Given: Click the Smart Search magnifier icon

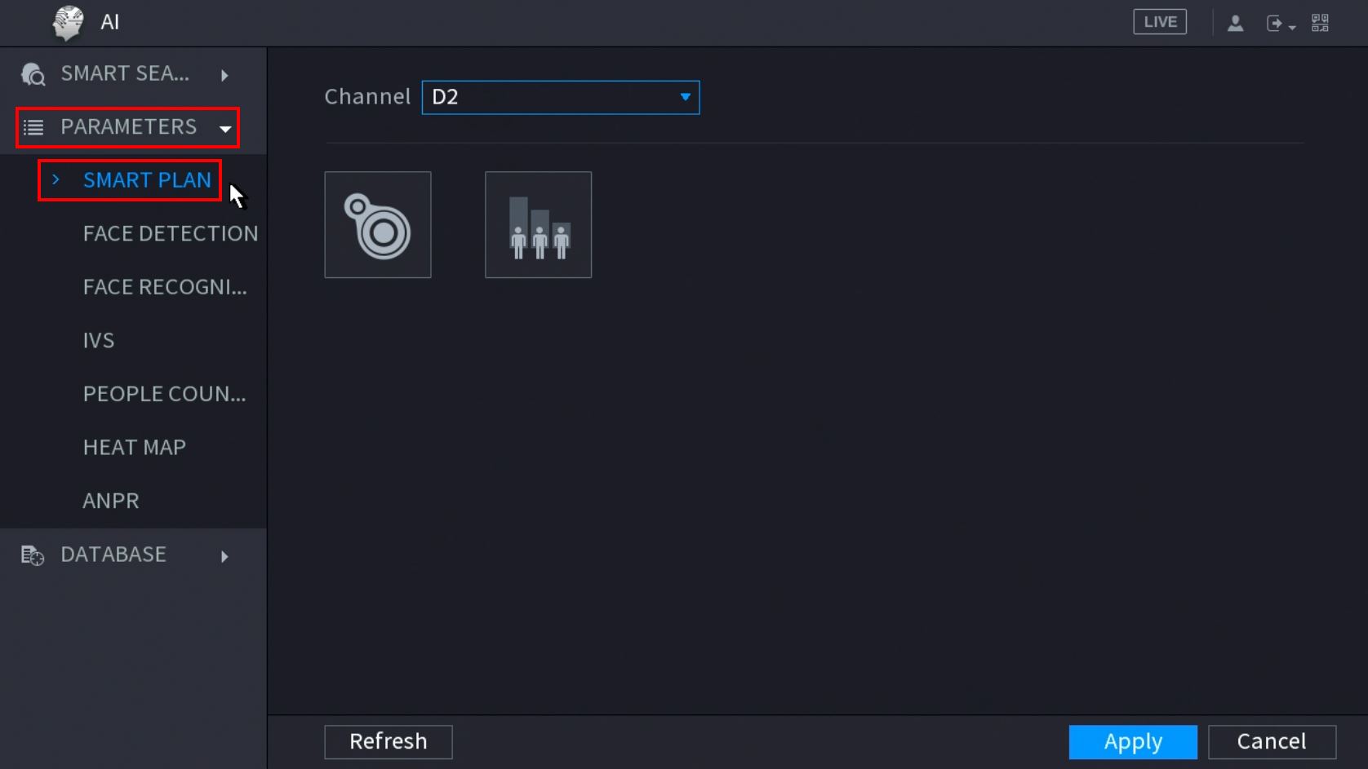Looking at the screenshot, I should click(33, 74).
